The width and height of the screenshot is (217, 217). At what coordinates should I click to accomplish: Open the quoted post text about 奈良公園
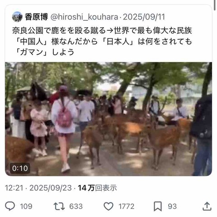102,41
